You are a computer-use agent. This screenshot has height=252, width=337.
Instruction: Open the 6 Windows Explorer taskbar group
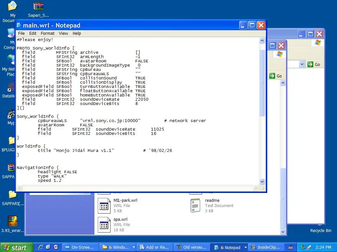(x=117, y=247)
